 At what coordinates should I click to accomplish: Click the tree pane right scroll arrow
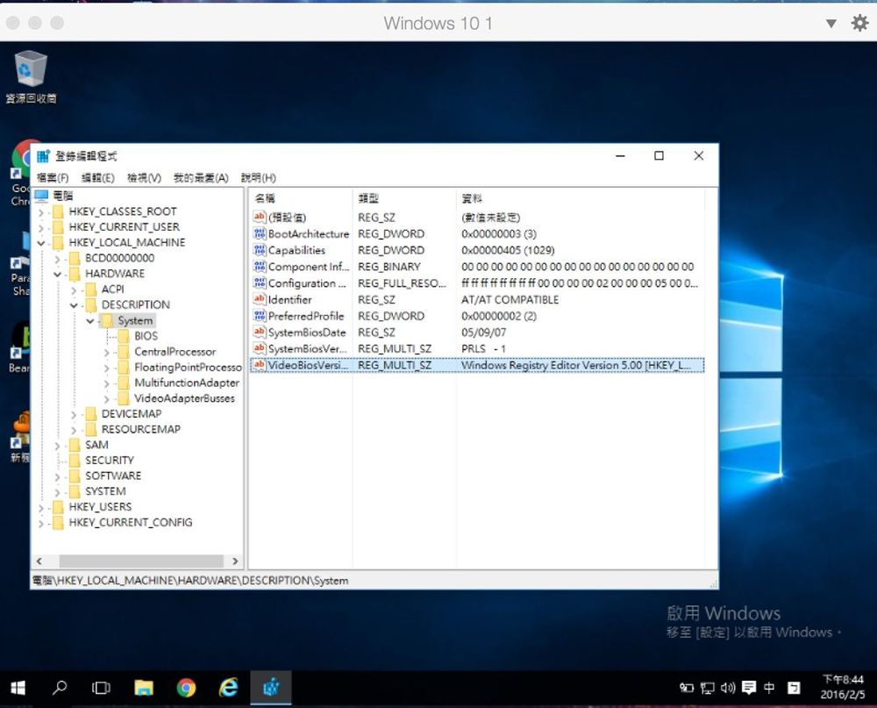(235, 561)
